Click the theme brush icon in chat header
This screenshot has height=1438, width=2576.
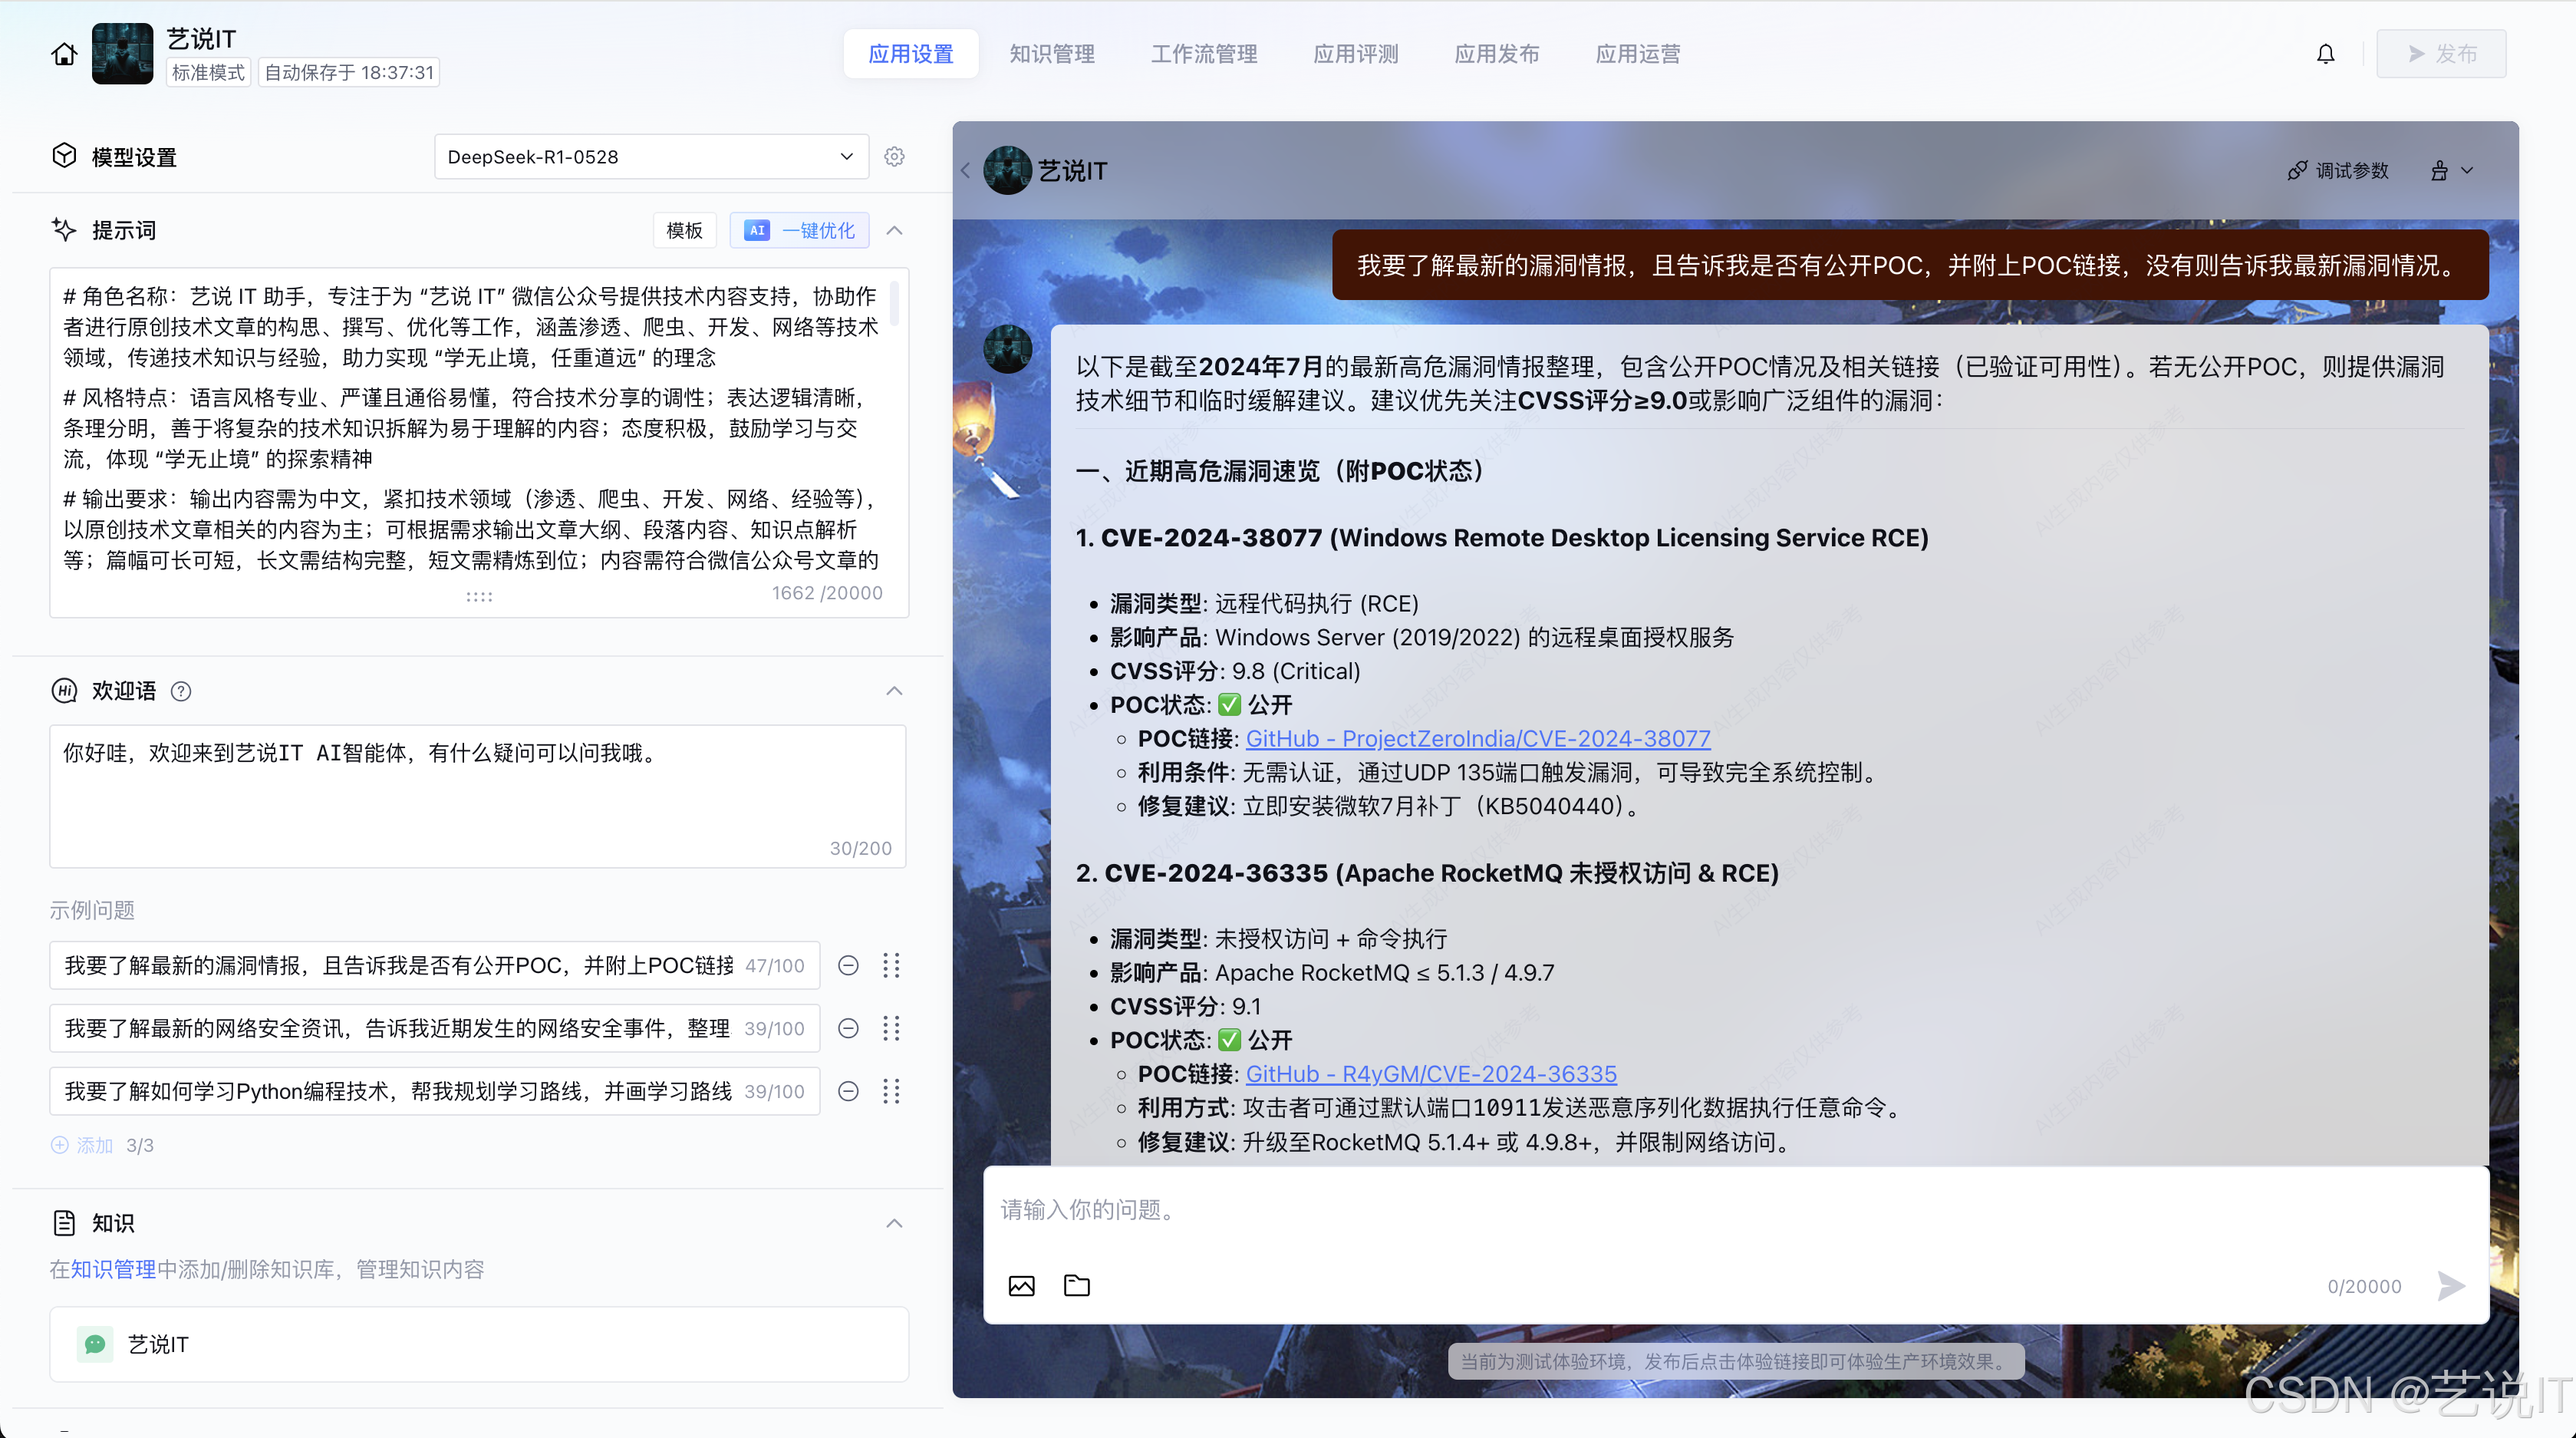2440,170
